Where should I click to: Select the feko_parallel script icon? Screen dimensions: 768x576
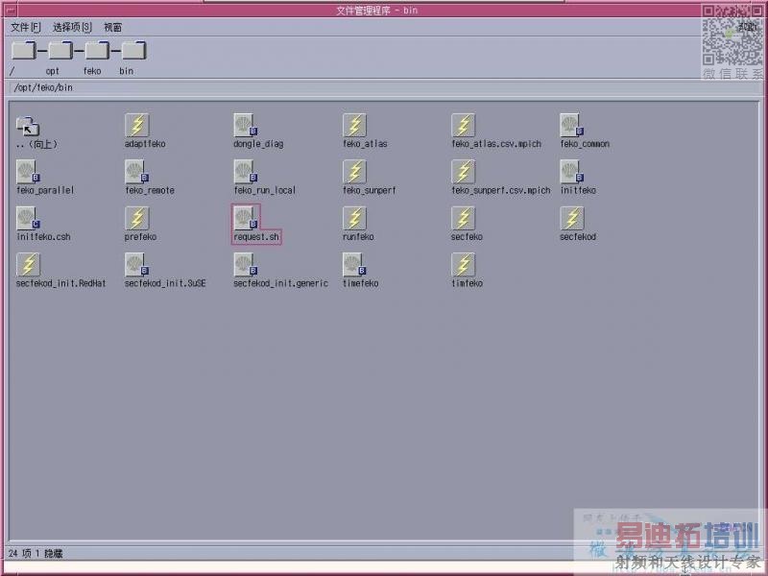click(x=28, y=172)
